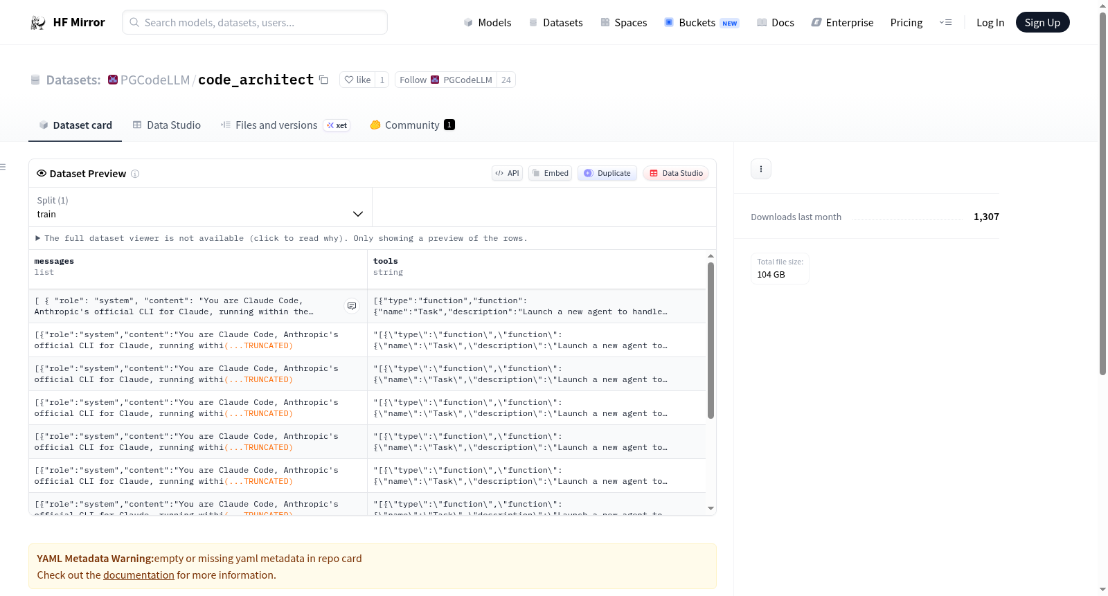Switch to Files and versions tab

coord(285,125)
